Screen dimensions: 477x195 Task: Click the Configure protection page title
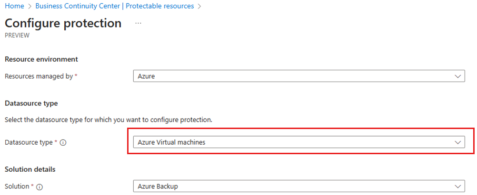click(x=63, y=23)
